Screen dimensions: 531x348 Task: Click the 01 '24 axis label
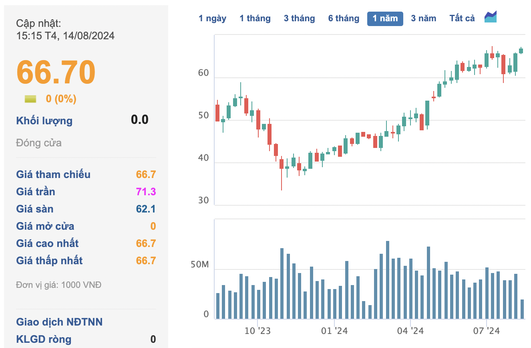334,331
